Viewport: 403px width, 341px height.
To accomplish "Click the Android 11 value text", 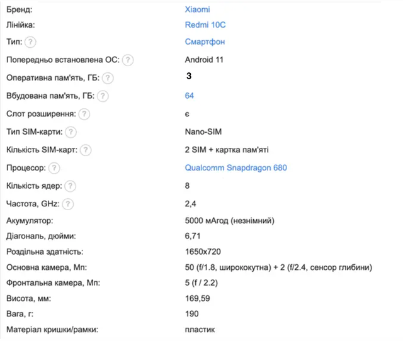I will point(204,60).
